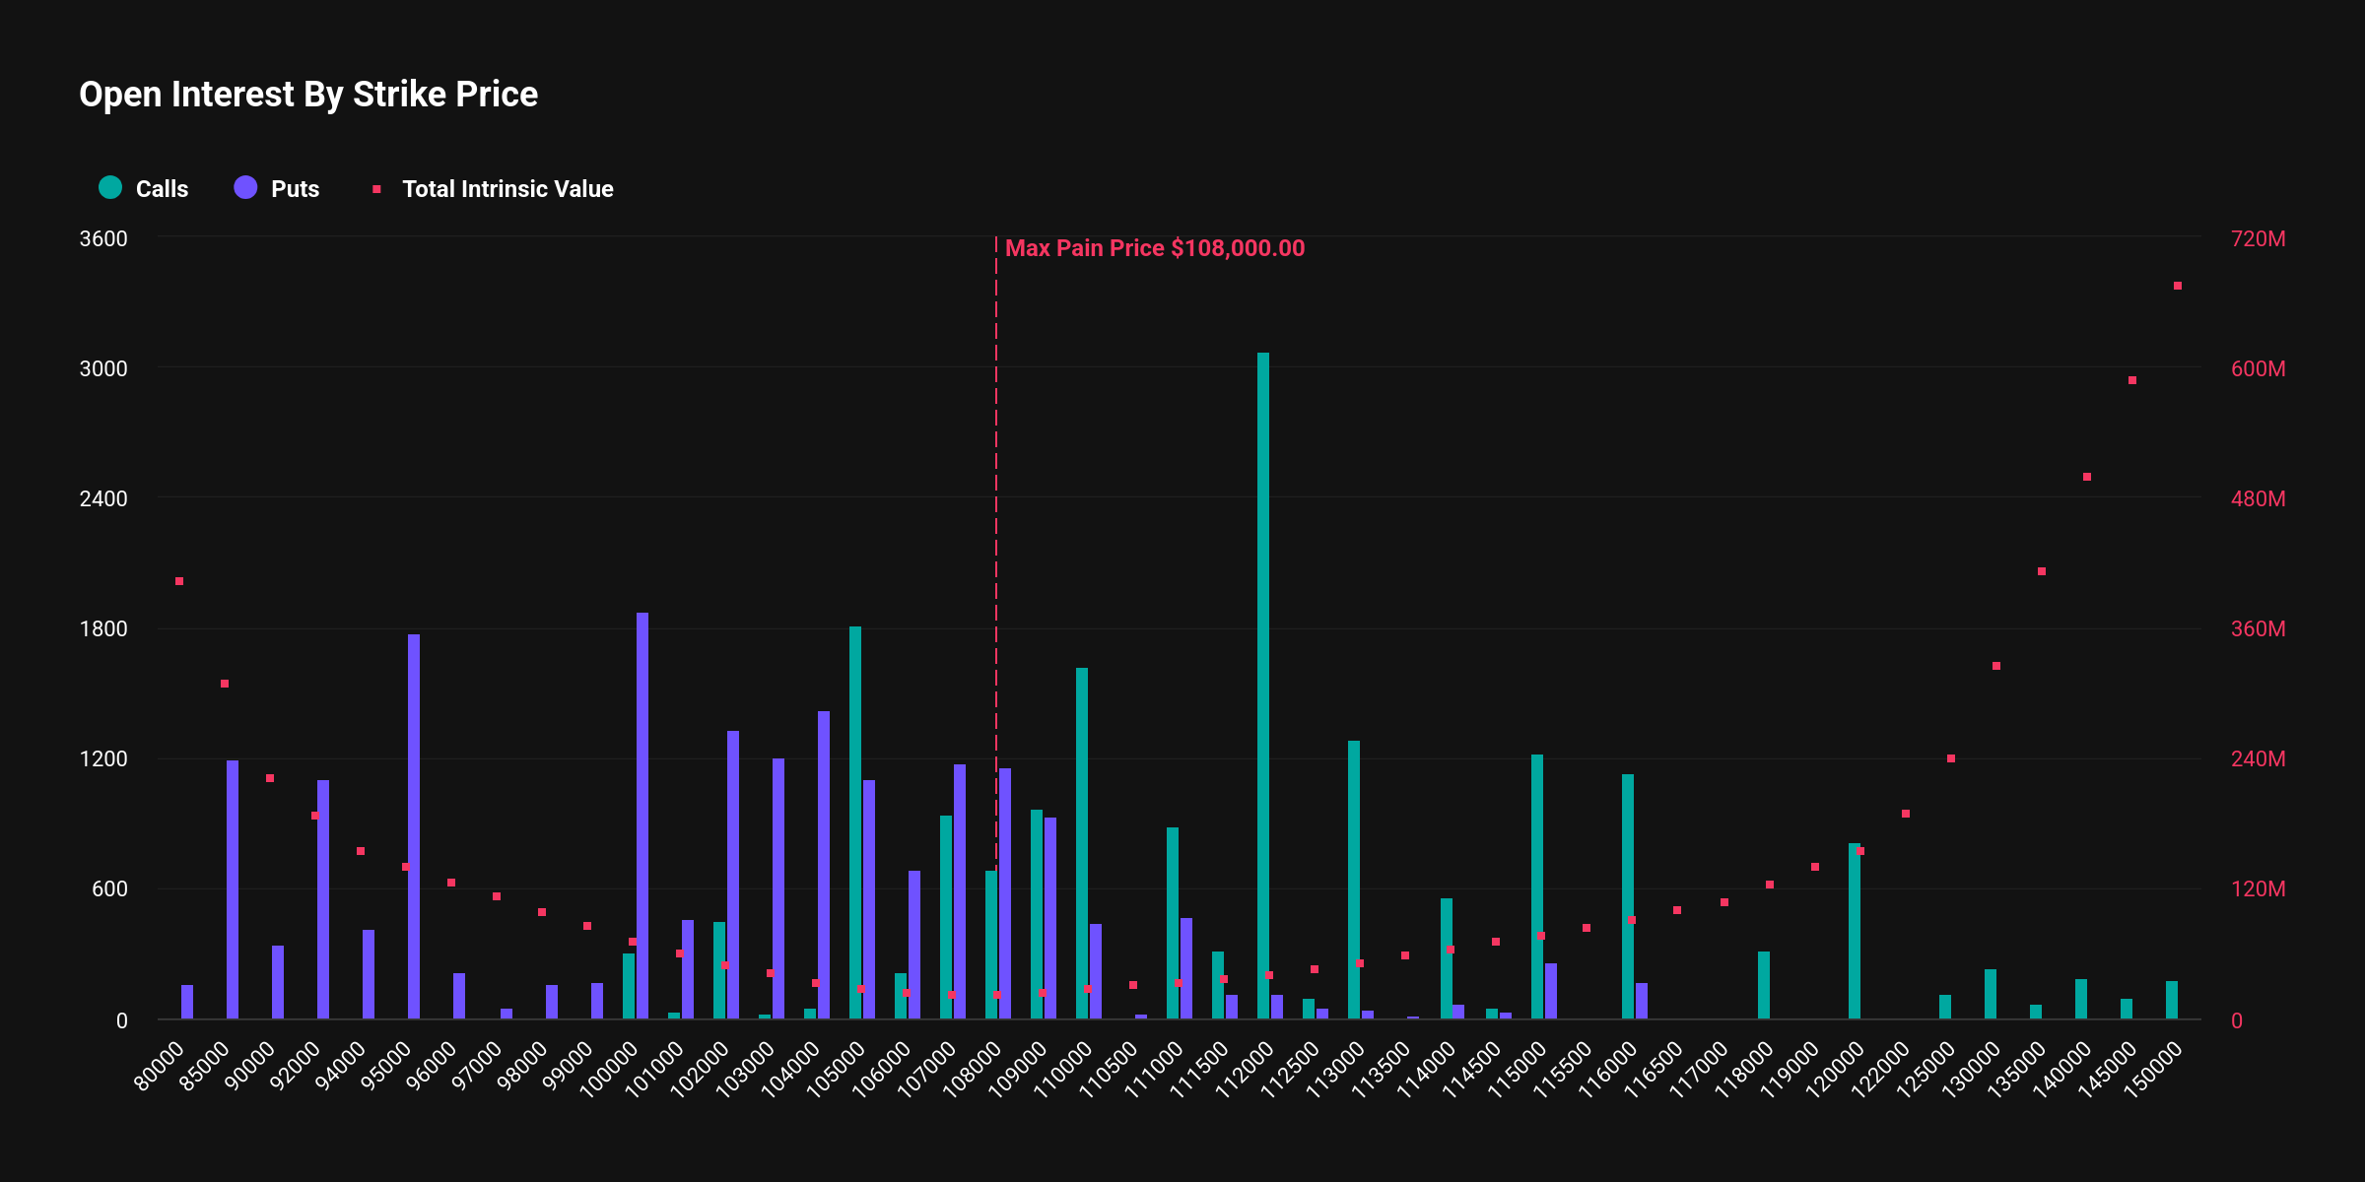The image size is (2365, 1182).
Task: Toggle the Calls legend series
Action: click(161, 189)
